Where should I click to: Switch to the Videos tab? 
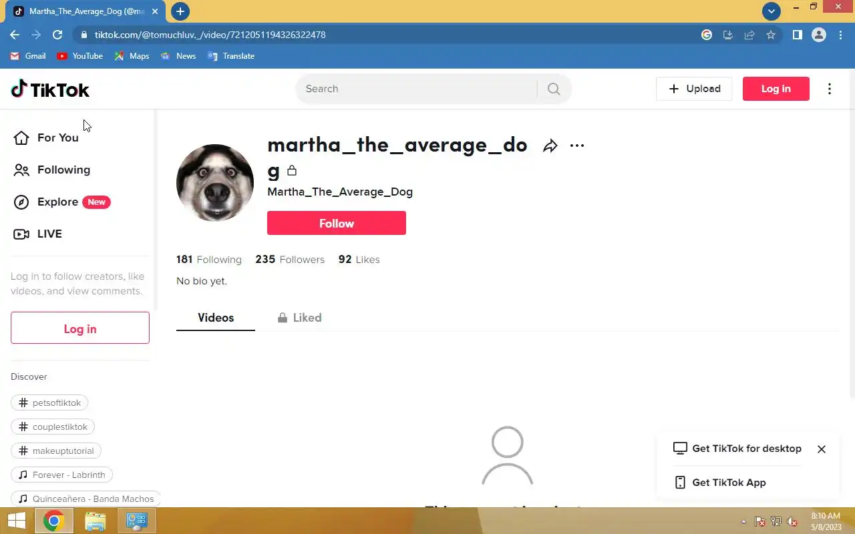[x=216, y=318]
